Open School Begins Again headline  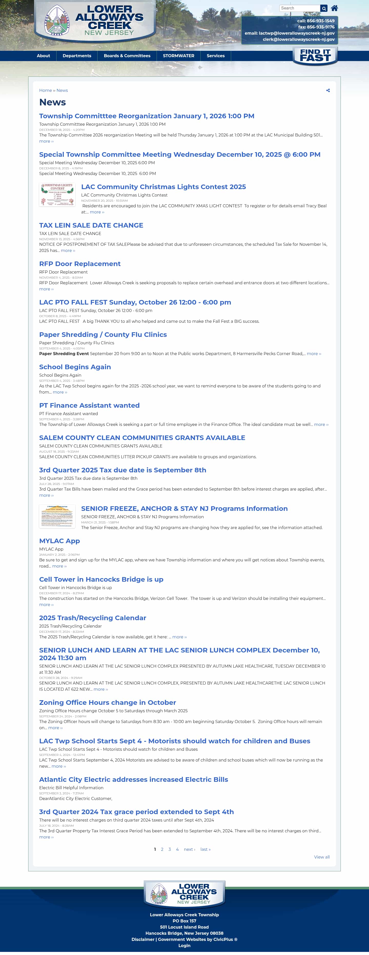coord(75,367)
